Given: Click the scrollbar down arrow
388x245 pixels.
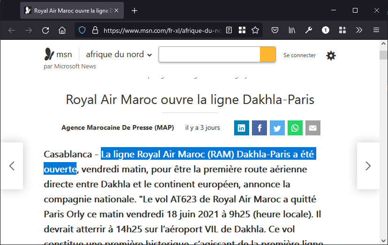Looking at the screenshot, I should coord(384,241).
